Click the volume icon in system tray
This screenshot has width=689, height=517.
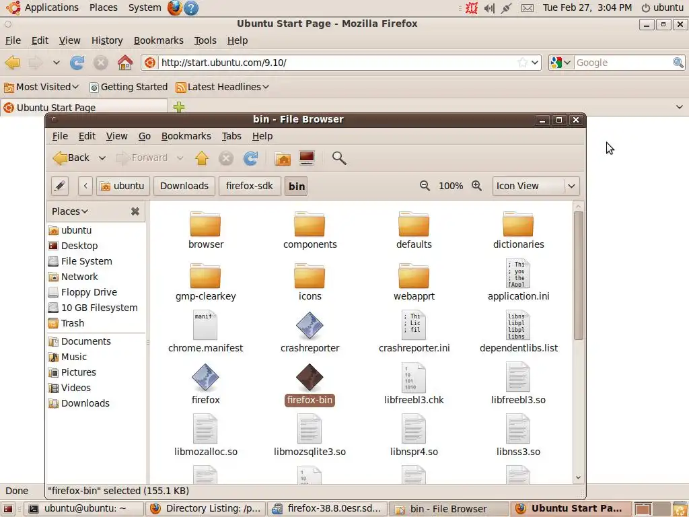point(489,8)
